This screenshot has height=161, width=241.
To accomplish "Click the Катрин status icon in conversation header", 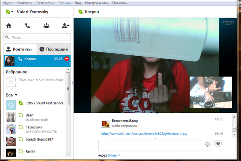I will [x=80, y=12].
